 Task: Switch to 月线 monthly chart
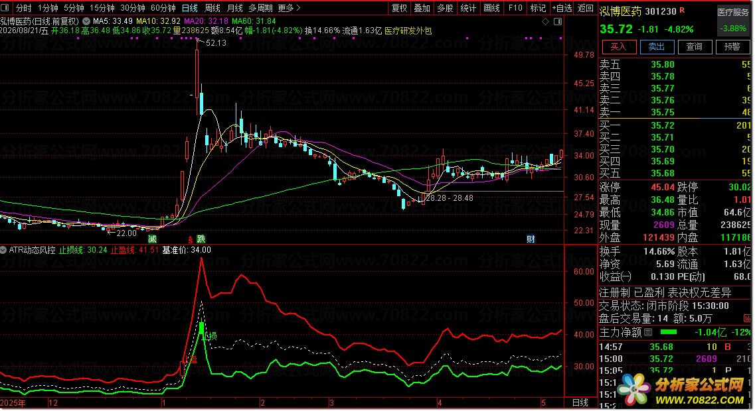click(234, 8)
